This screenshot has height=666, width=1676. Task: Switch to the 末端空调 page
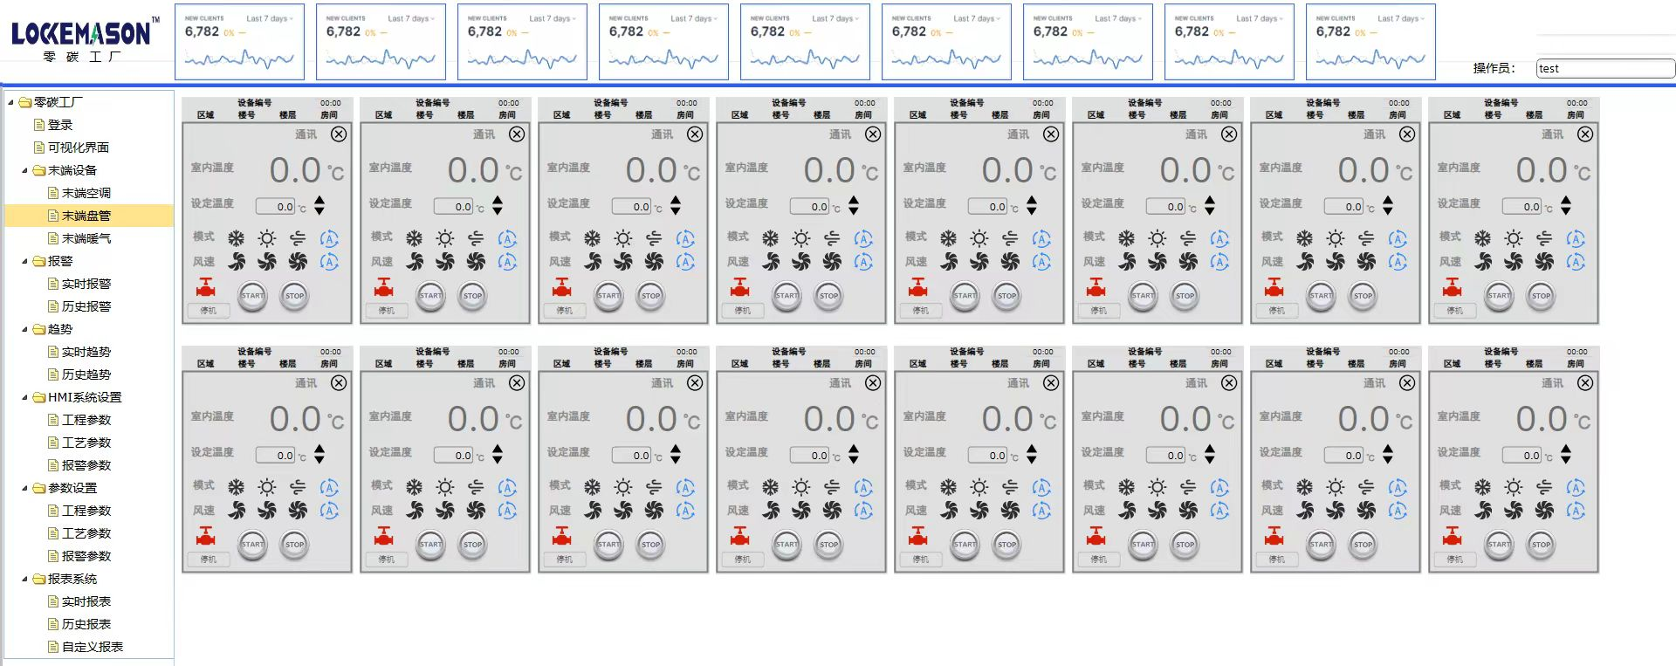click(x=86, y=193)
